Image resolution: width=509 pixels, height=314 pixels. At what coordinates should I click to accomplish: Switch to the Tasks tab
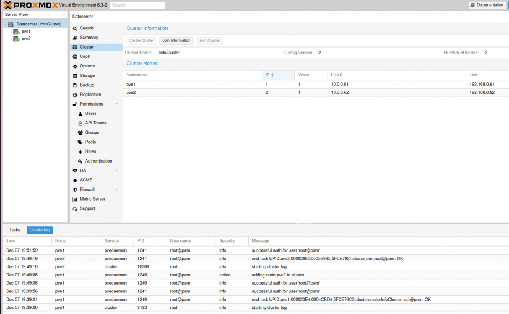(14, 229)
